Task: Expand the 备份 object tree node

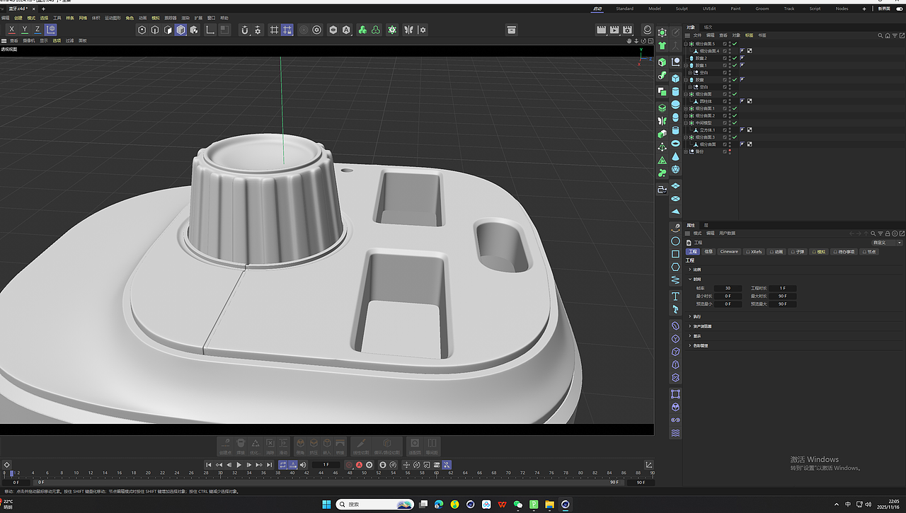Action: click(x=687, y=151)
